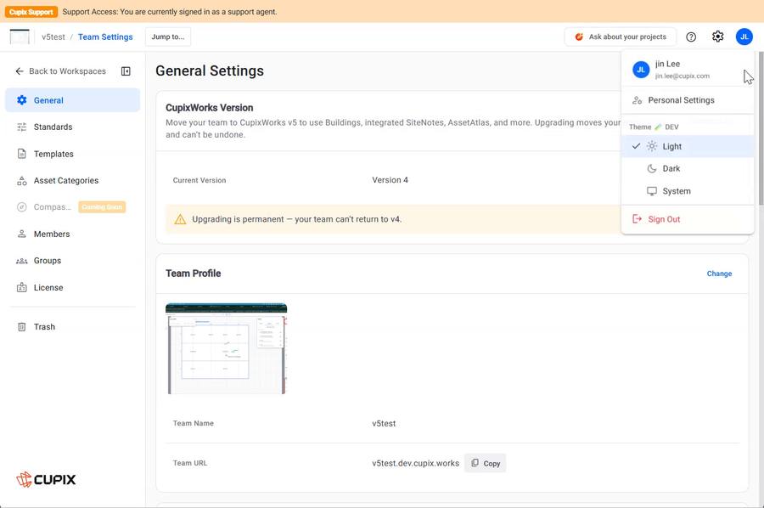Click the team logo in header
Screen dimensions: 764x508
(20, 37)
